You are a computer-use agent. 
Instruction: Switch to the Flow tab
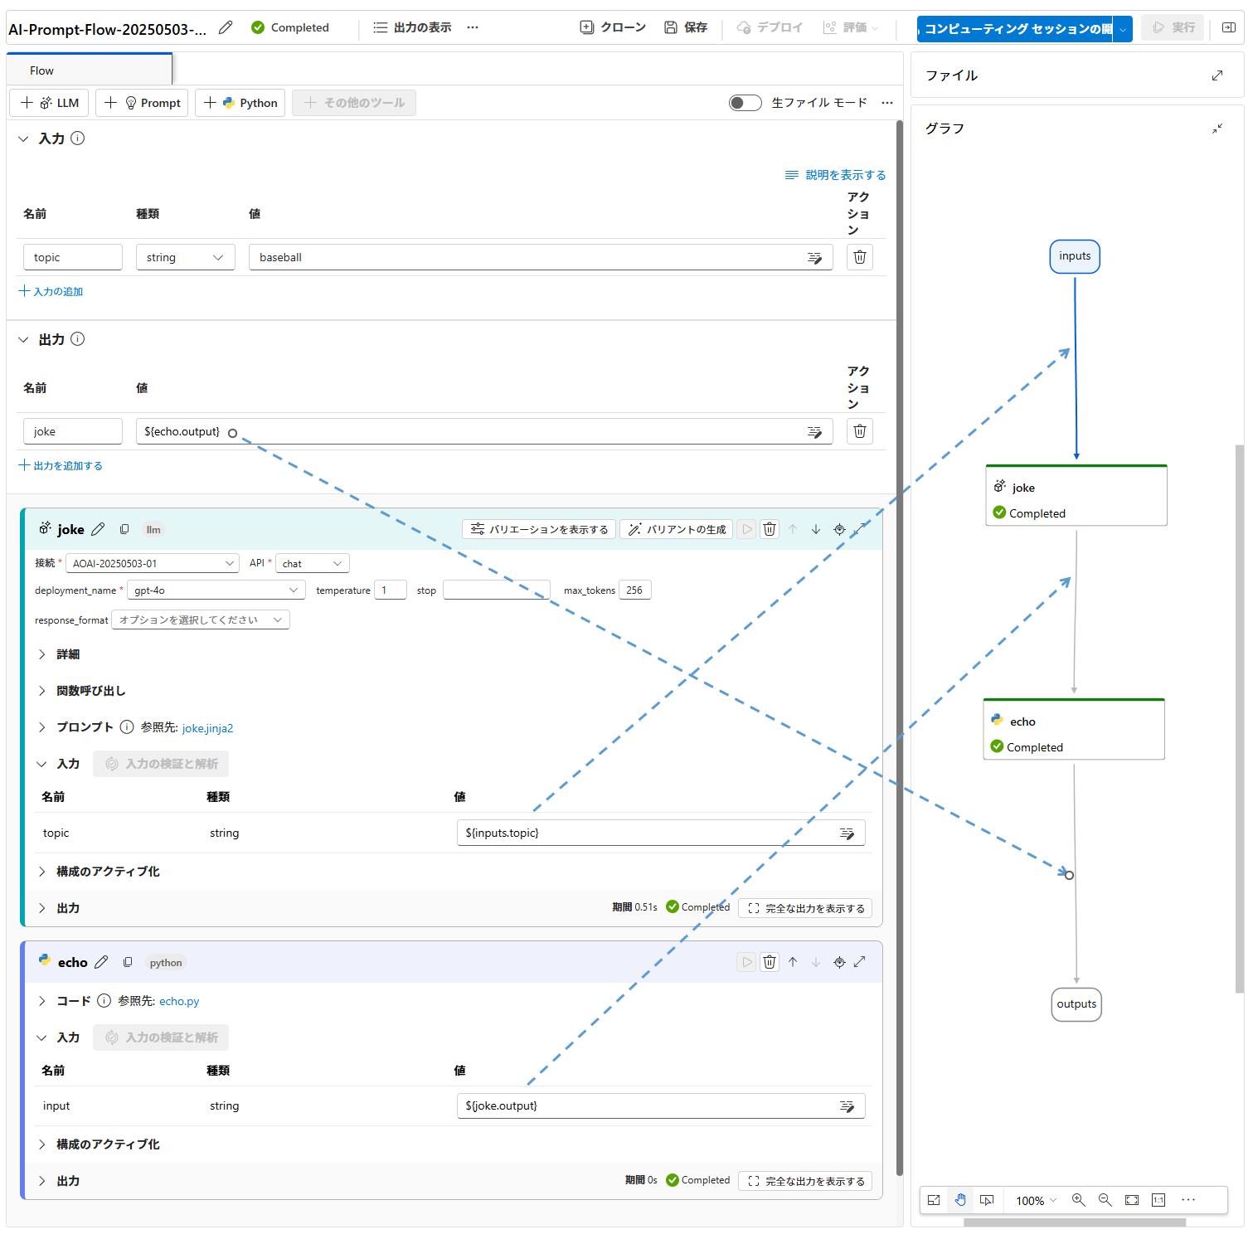click(41, 70)
